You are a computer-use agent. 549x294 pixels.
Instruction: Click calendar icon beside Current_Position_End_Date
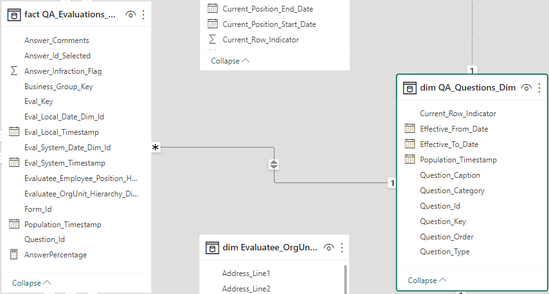[213, 8]
